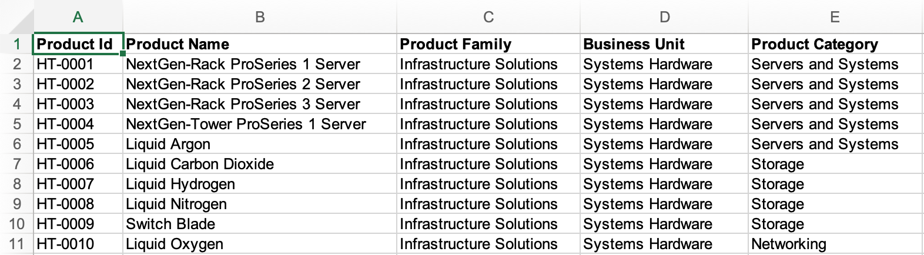Viewport: 924px width, 255px height.
Task: Click the fill handle on cell A1
Action: point(123,53)
